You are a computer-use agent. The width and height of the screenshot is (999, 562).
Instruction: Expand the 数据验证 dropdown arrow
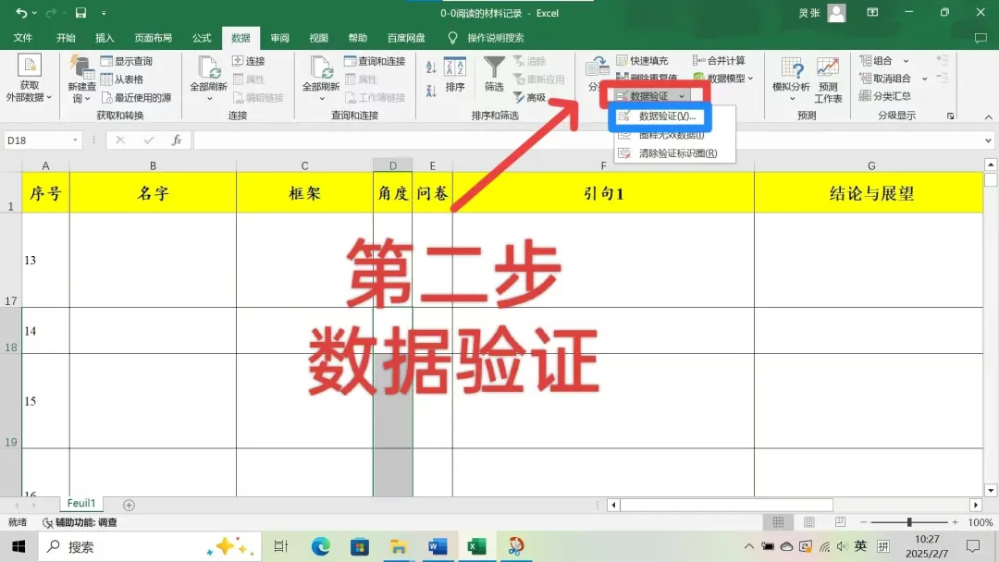point(682,96)
